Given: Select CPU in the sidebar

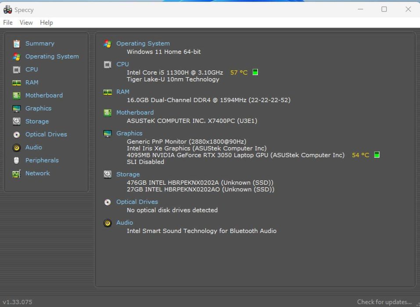Looking at the screenshot, I should (32, 69).
